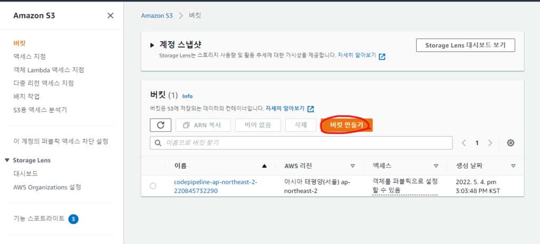Open 이 계정의 퍼블릭 액세스 차단 설정
This screenshot has width=540, height=244.
coord(61,141)
